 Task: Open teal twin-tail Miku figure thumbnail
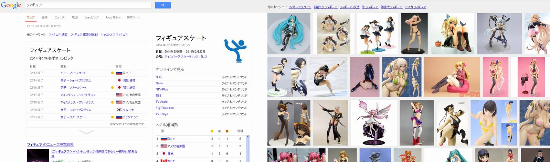coord(289,34)
